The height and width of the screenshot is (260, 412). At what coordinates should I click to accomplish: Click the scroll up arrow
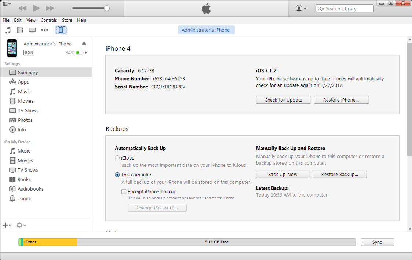tap(410, 40)
